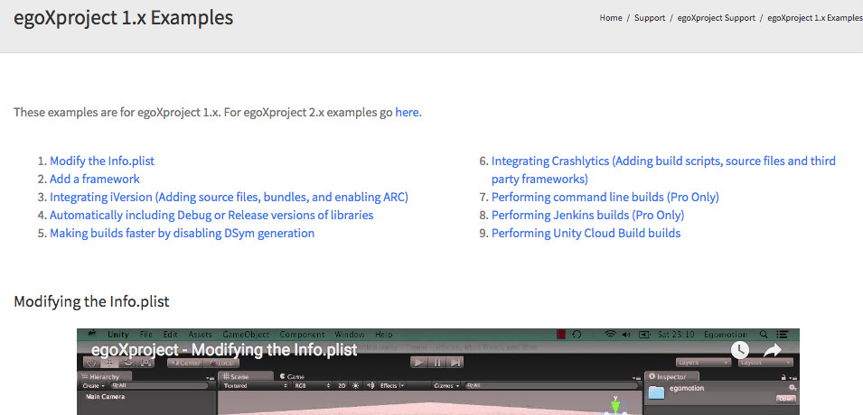Toggle the Local handle rotation button
This screenshot has width=863, height=415.
221,363
